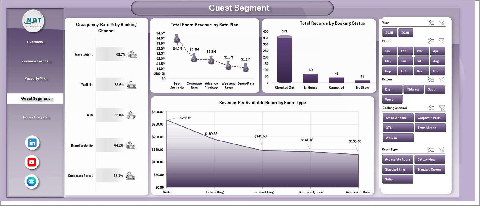This screenshot has height=206, width=480.
Task: Filter Region by South
Action: [435, 89]
